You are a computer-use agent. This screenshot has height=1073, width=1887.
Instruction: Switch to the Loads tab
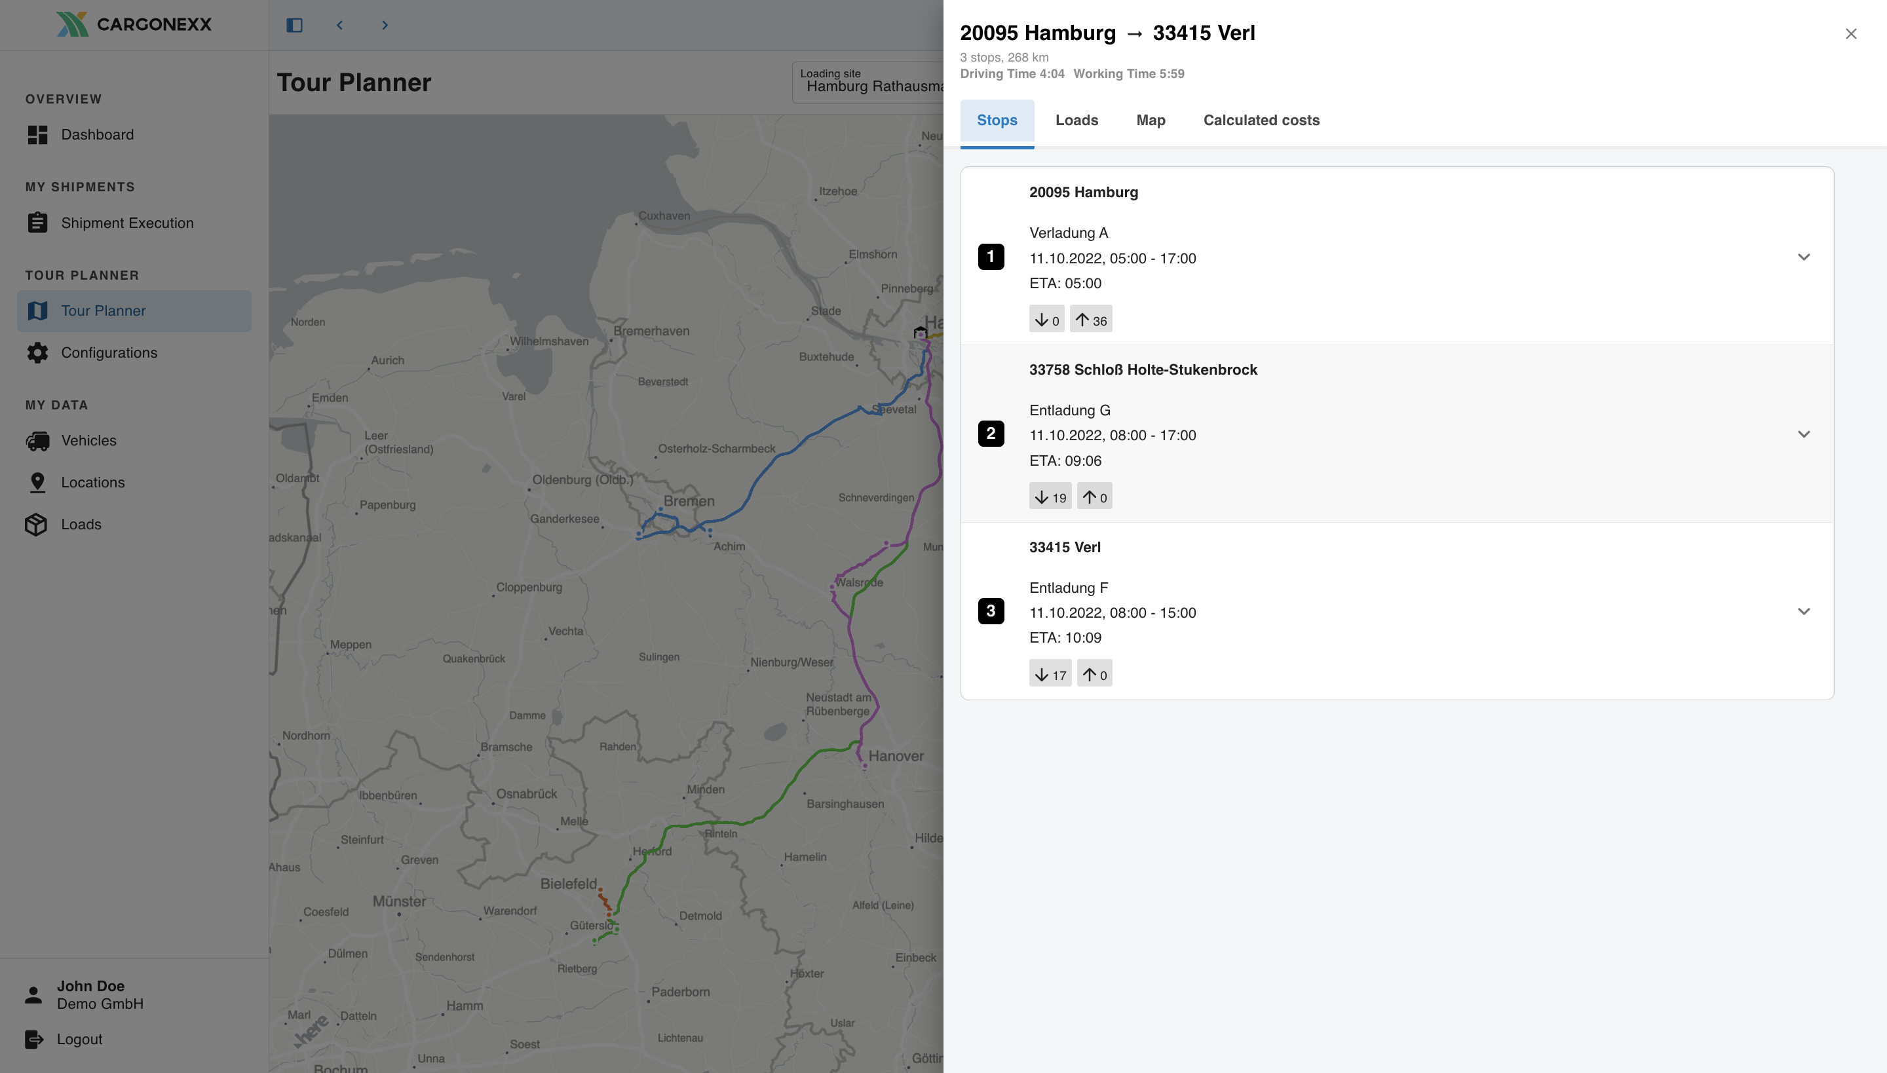(1076, 120)
